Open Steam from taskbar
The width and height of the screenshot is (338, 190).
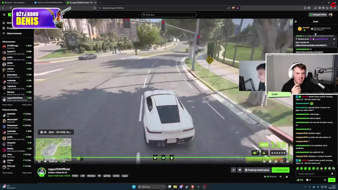pyautogui.click(x=187, y=187)
